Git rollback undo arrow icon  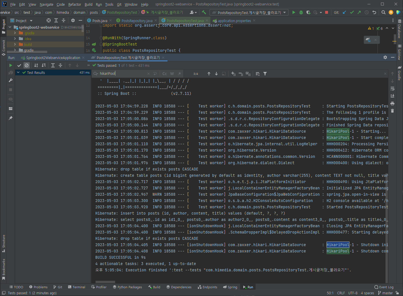click(x=374, y=12)
